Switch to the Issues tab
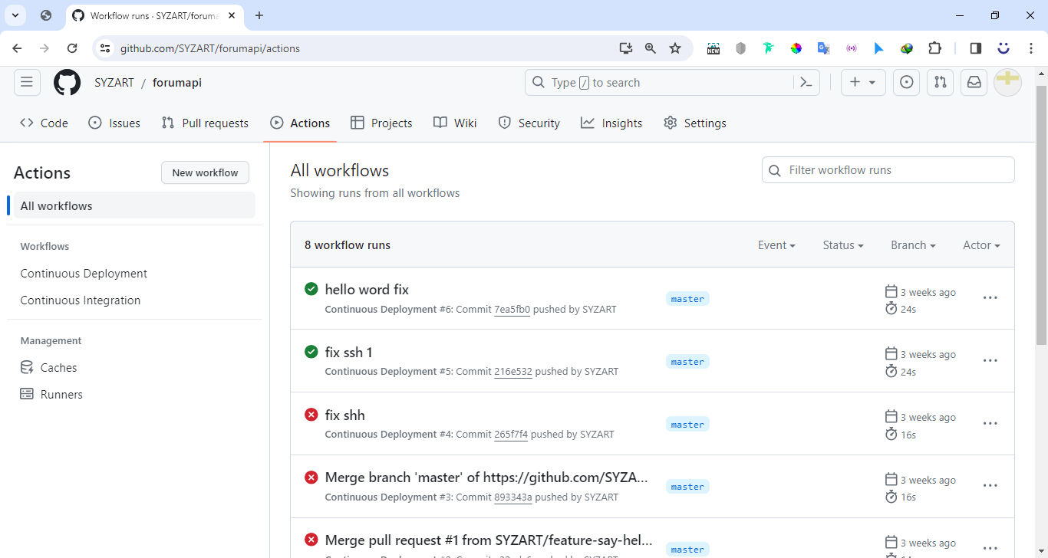The width and height of the screenshot is (1048, 558). click(x=114, y=123)
